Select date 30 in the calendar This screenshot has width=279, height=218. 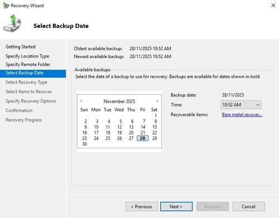coord(84,144)
